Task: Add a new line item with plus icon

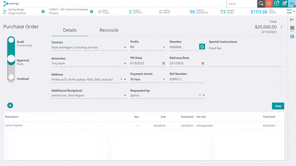Action: (10, 106)
